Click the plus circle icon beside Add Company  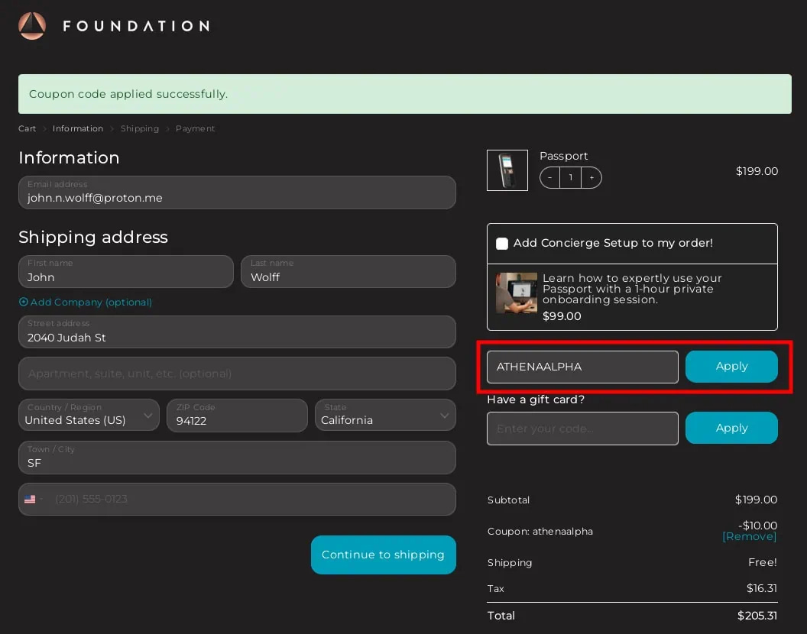23,302
